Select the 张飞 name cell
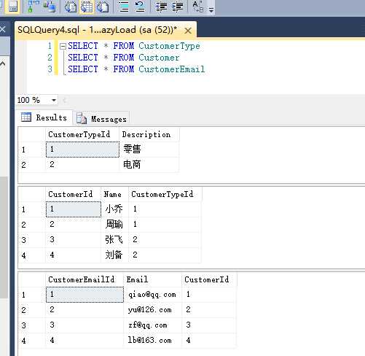The image size is (365, 356). tap(114, 240)
